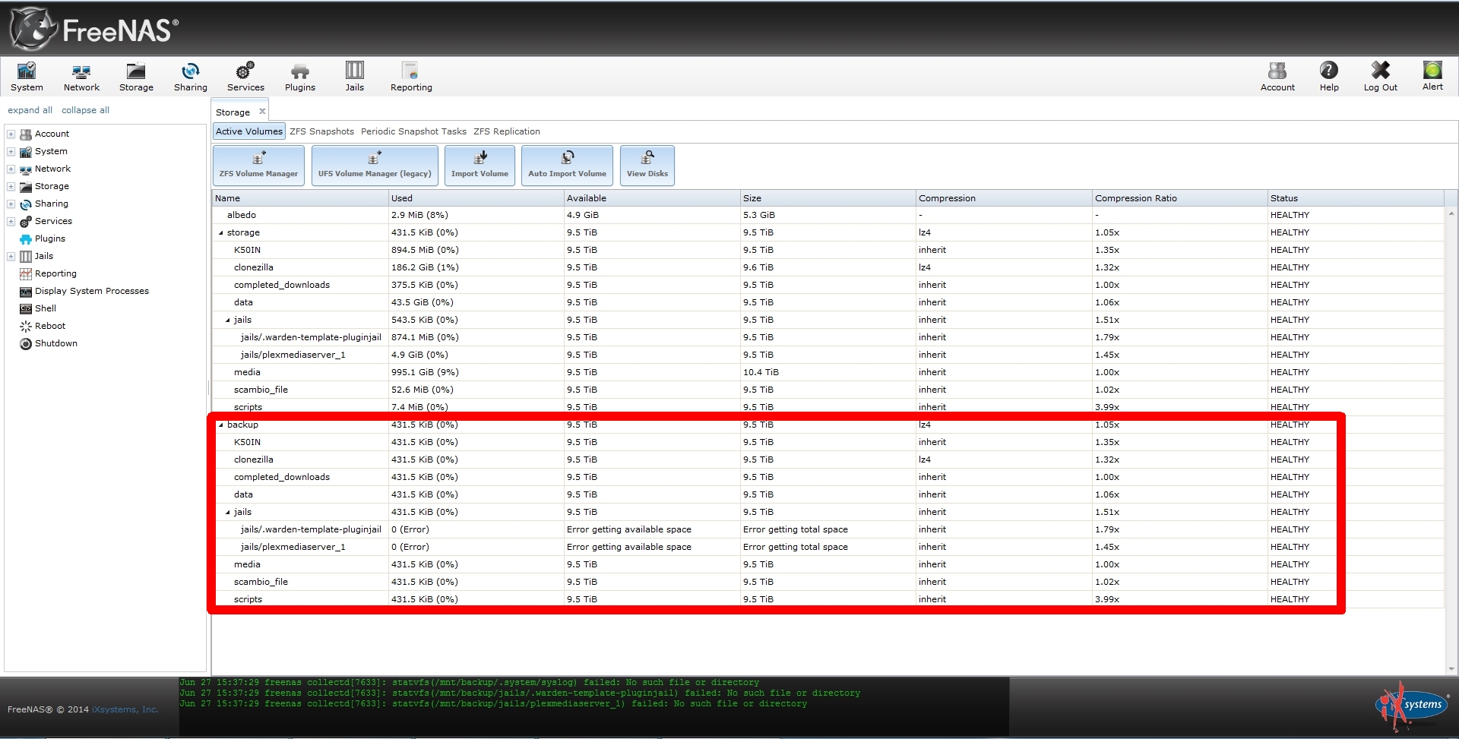Viewport: 1459px width, 739px height.
Task: Open the Network toolbar icon
Action: (x=81, y=77)
